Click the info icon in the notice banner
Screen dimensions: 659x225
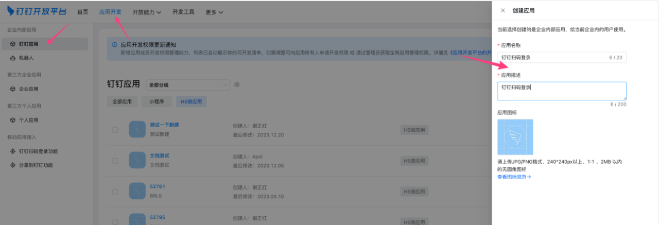pos(115,45)
